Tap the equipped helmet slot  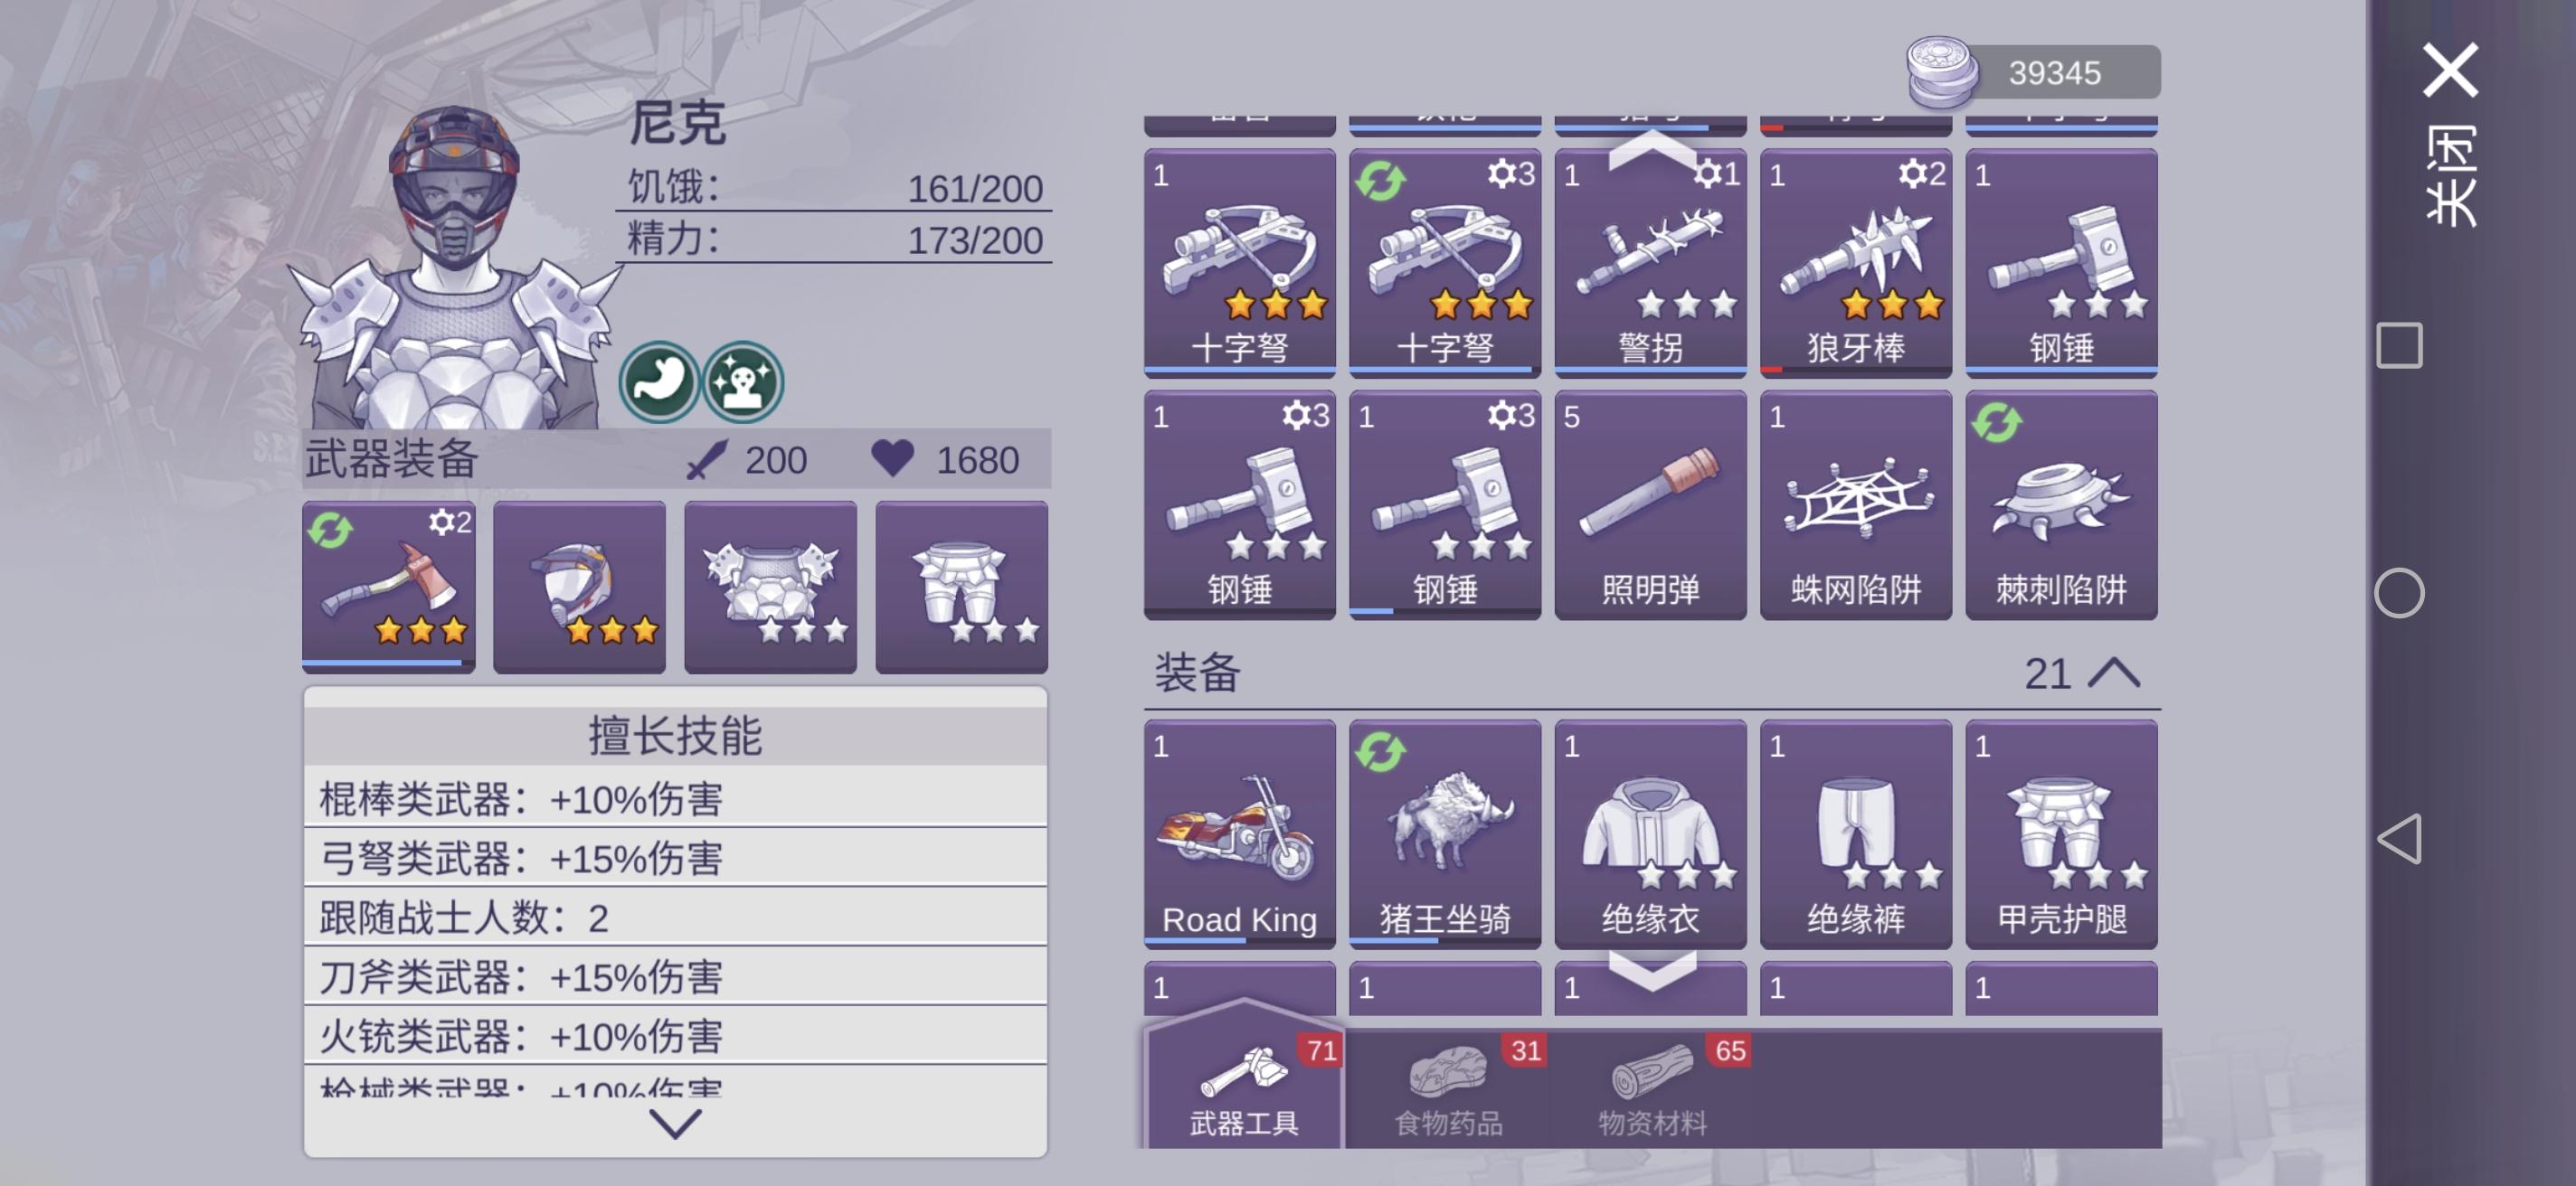point(579,587)
